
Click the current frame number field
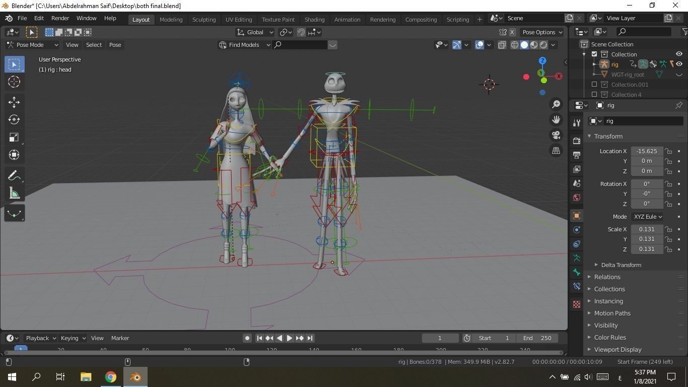(440, 338)
